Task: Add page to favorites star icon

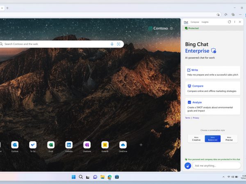Action: [x=218, y=15]
